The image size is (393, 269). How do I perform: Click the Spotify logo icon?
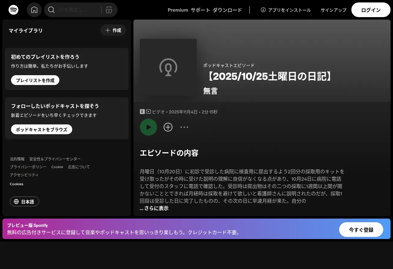(13, 10)
